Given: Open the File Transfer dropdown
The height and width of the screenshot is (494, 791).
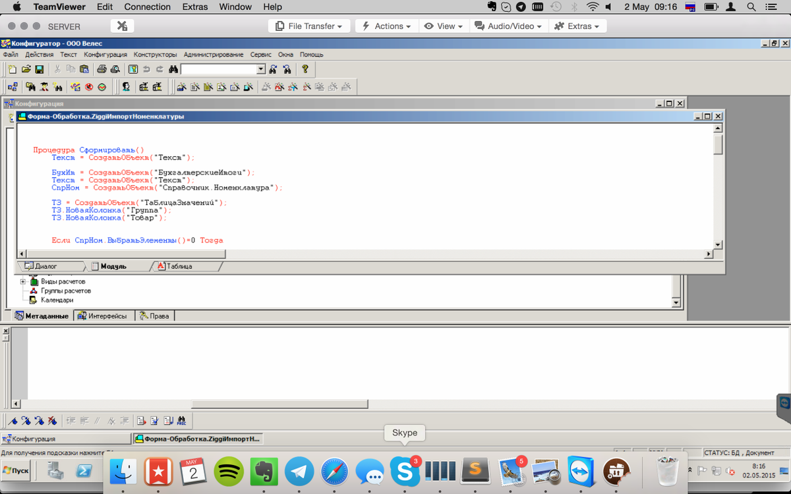Looking at the screenshot, I should click(x=308, y=26).
